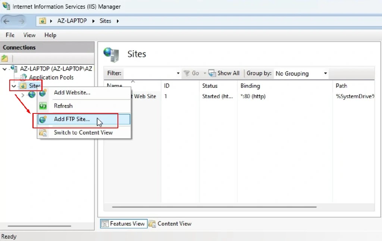The width and height of the screenshot is (382, 241).
Task: Click the Add Website globe icon
Action: click(x=43, y=93)
